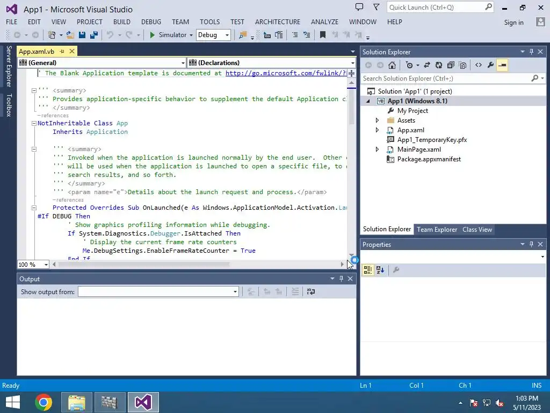
Task: Open File Explorer from the taskbar
Action: point(77,402)
